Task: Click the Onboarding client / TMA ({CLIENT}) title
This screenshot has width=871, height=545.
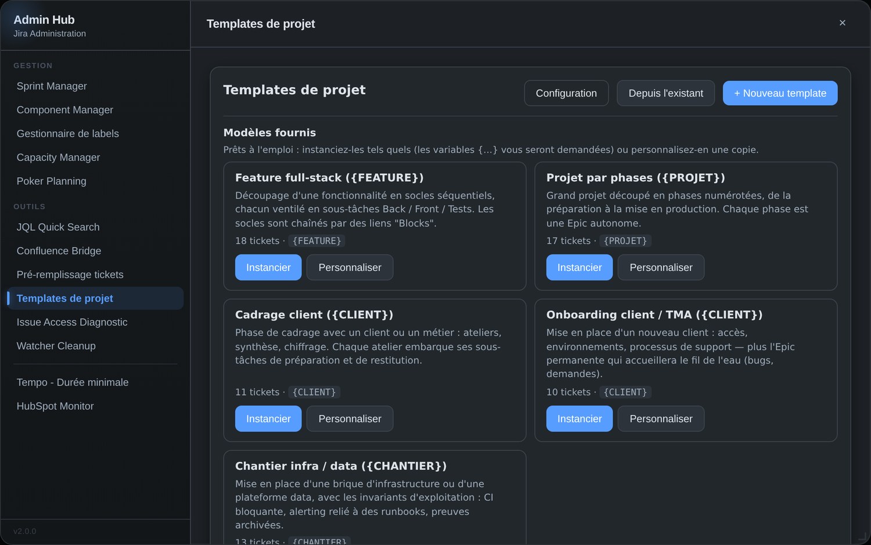Action: 654,315
